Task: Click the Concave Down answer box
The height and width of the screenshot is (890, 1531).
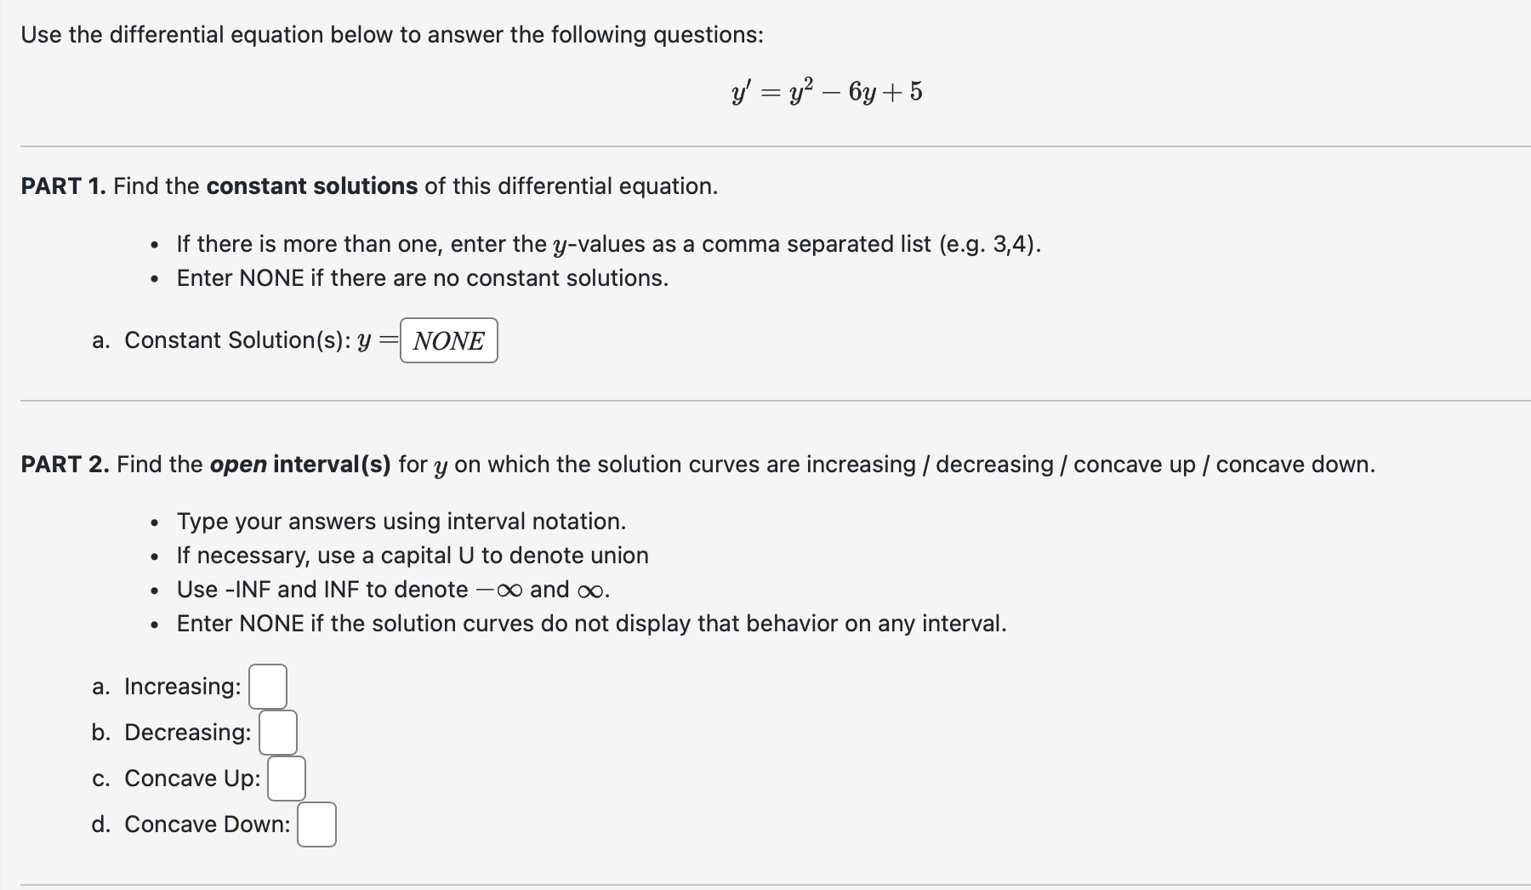Action: (x=316, y=824)
